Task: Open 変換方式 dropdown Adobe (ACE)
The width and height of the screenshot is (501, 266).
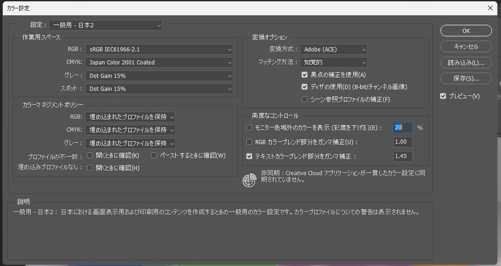Action: pos(334,50)
